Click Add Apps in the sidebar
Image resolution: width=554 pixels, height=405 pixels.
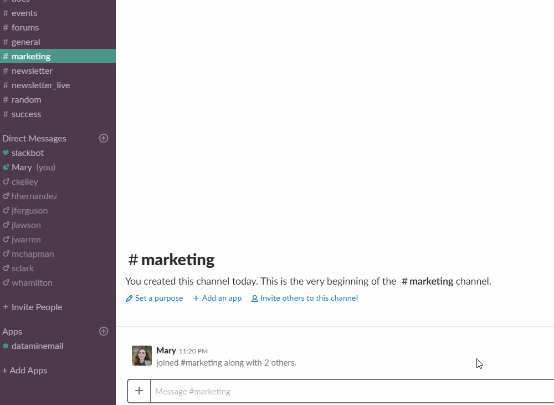pos(25,371)
